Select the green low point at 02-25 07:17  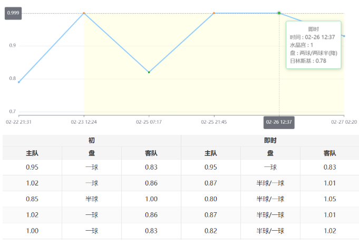point(149,72)
